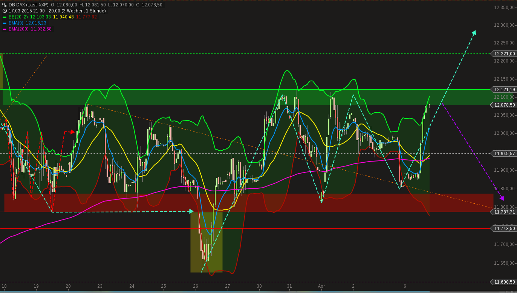Click the 11.743,50 red line price tag
Screen dimensions: 517x293
504,229
